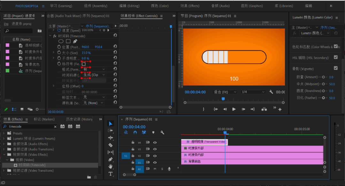The image size is (345, 186).
Task: Open the Fit zoom level dropdown
Action: tap(225, 92)
